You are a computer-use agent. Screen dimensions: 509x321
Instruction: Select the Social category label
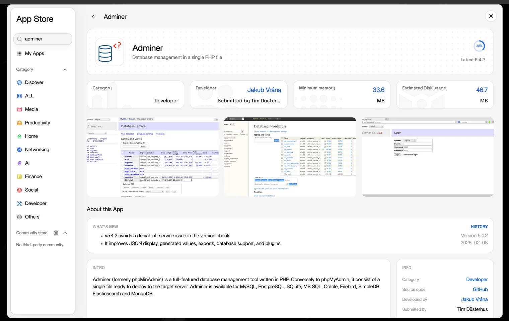click(32, 190)
